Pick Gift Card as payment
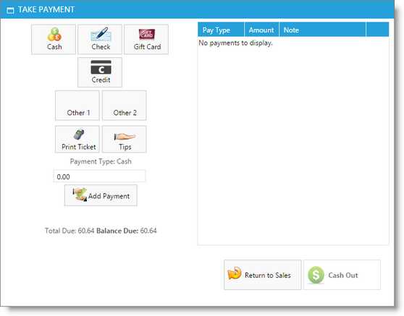 tap(146, 39)
